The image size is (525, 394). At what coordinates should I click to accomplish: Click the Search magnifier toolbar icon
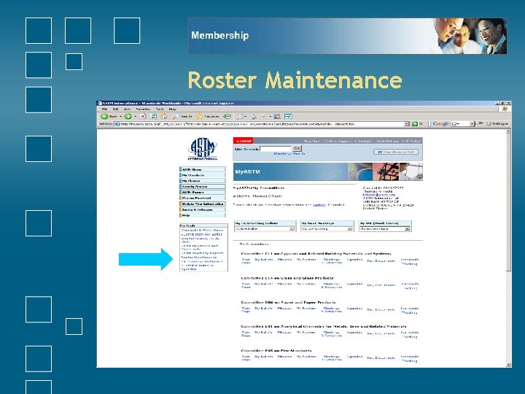[176, 116]
